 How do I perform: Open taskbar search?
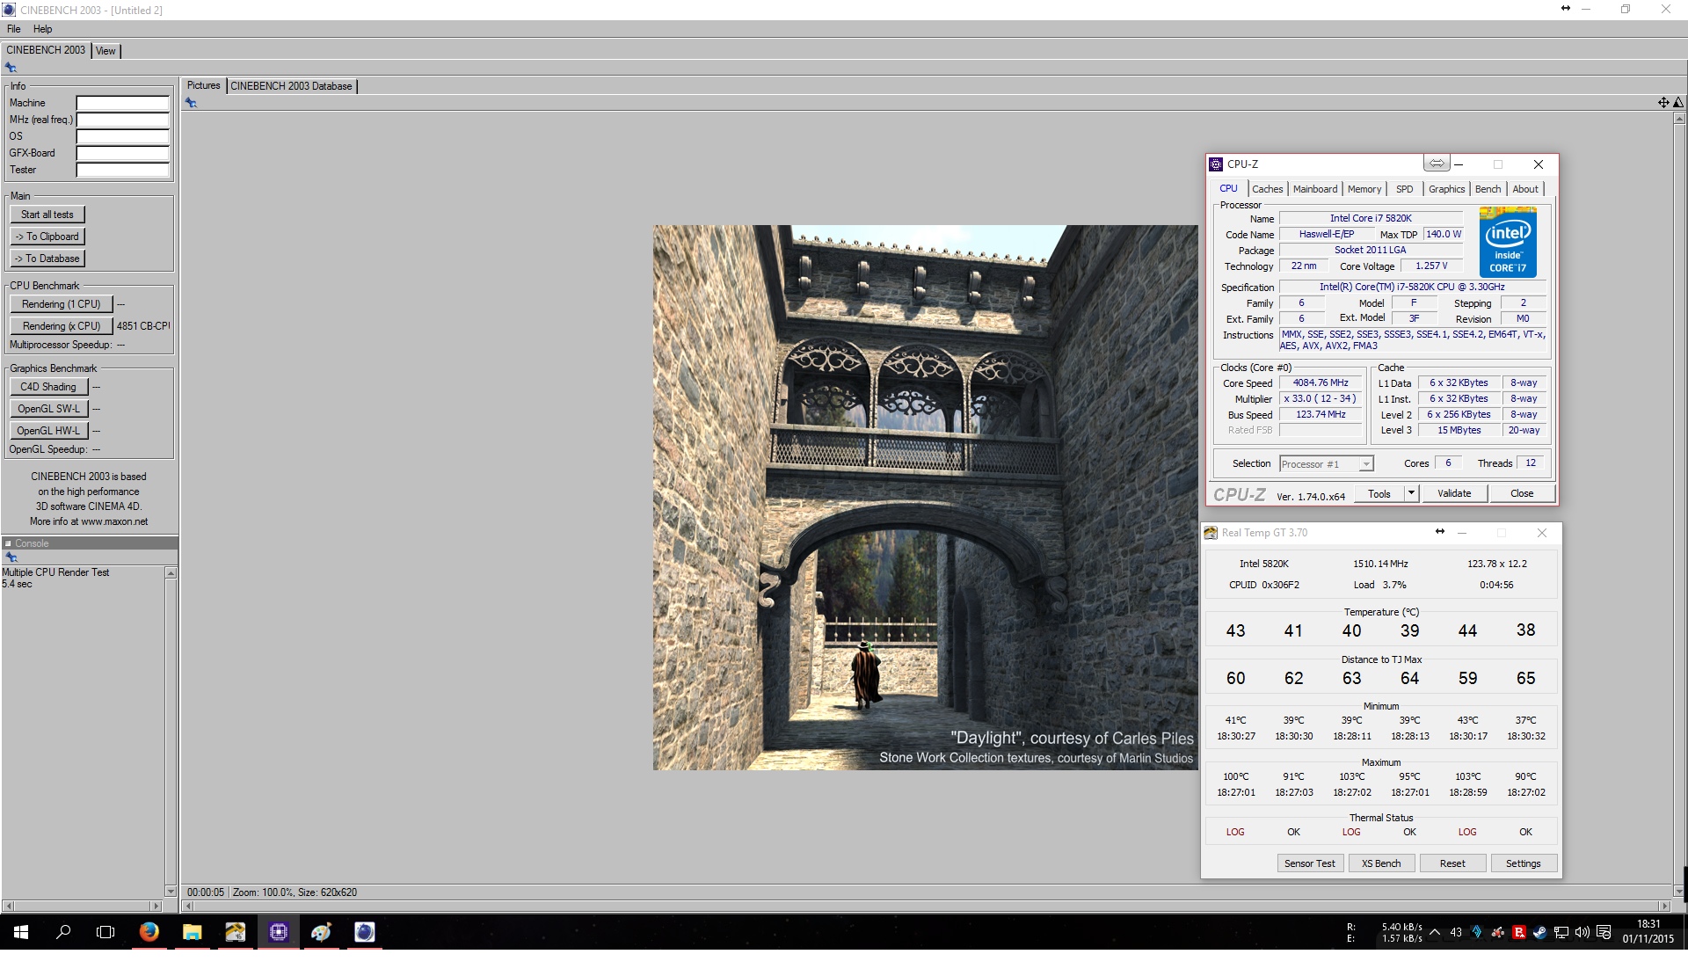click(63, 932)
